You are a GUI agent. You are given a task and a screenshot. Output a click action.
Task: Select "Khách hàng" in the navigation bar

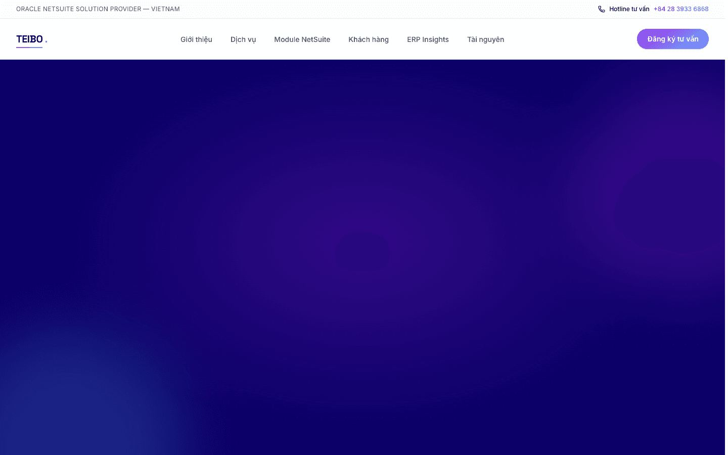pos(369,39)
